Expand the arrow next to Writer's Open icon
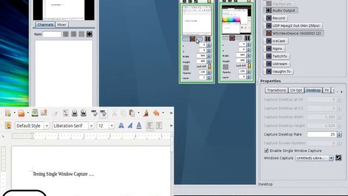The image size is (348, 196). click(28, 113)
